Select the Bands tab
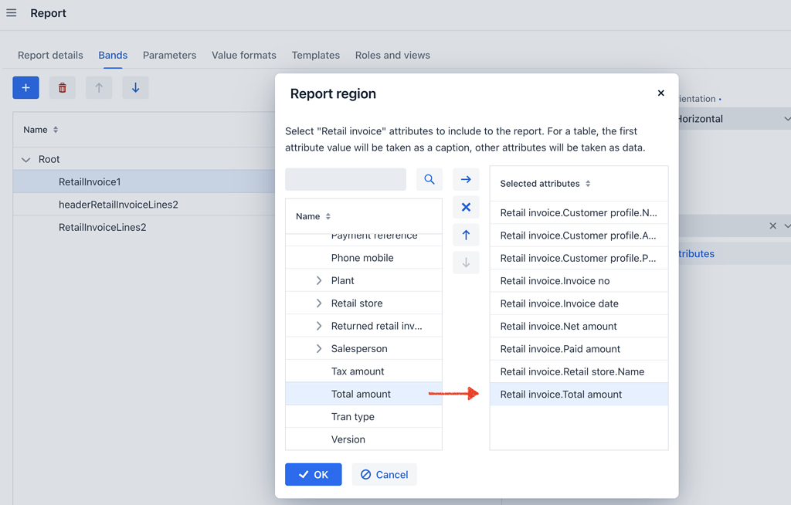The image size is (791, 505). point(113,55)
